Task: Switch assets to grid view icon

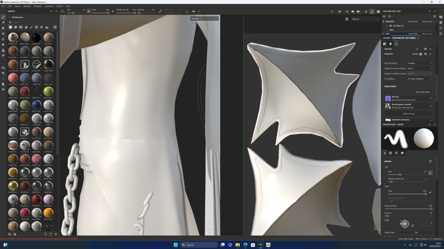Action: click(55, 27)
